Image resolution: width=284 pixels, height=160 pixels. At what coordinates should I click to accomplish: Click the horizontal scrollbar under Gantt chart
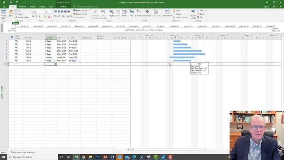coord(170,150)
